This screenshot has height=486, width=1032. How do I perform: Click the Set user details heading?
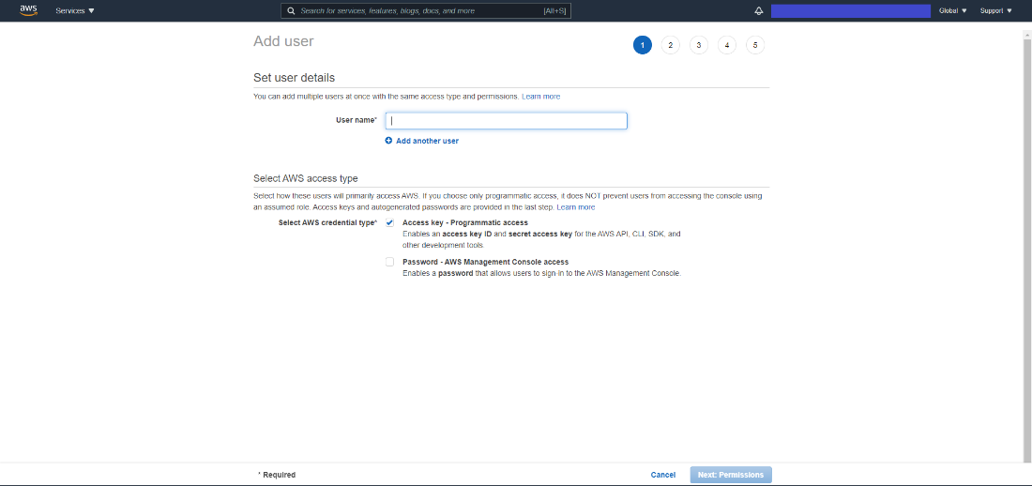(295, 78)
